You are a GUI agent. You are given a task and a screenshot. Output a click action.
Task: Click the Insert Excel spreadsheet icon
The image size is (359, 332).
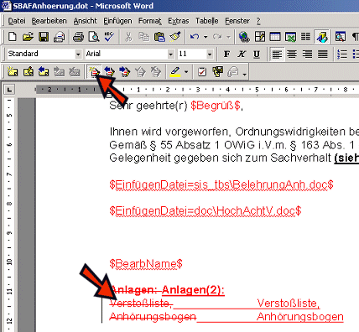pyautogui.click(x=290, y=37)
